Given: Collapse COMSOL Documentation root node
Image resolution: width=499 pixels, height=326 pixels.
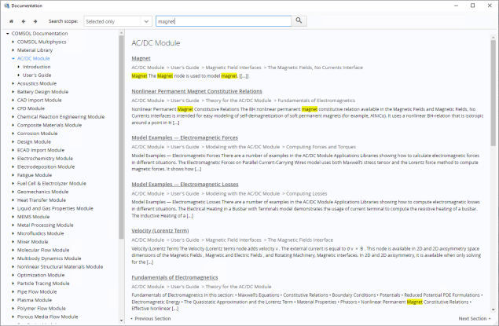Looking at the screenshot, I should 8,34.
